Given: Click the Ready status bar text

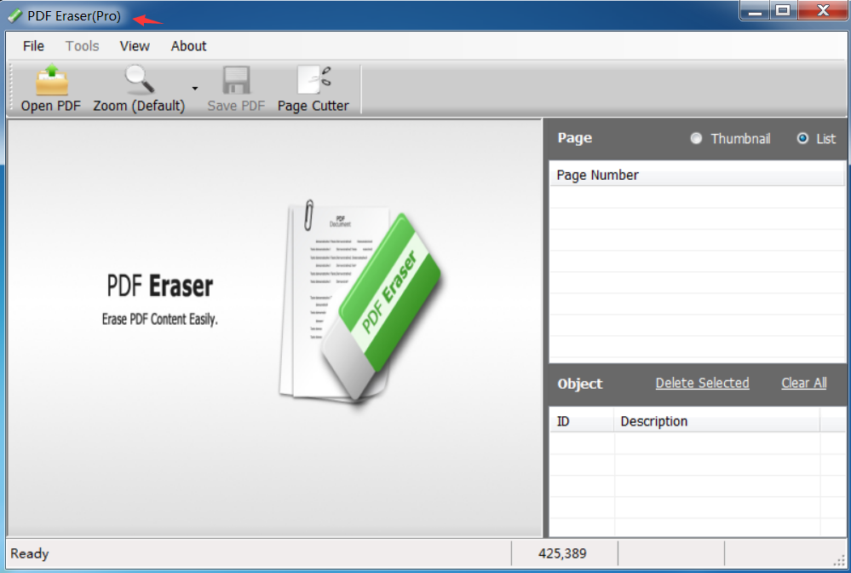Looking at the screenshot, I should [x=29, y=553].
